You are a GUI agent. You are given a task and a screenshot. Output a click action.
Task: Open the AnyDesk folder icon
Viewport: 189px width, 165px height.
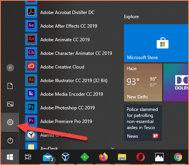click(31, 146)
